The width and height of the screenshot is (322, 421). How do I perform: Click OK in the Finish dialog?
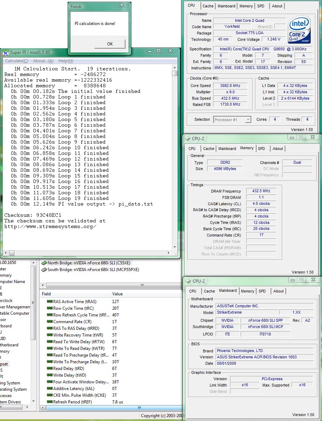pyautogui.click(x=110, y=44)
